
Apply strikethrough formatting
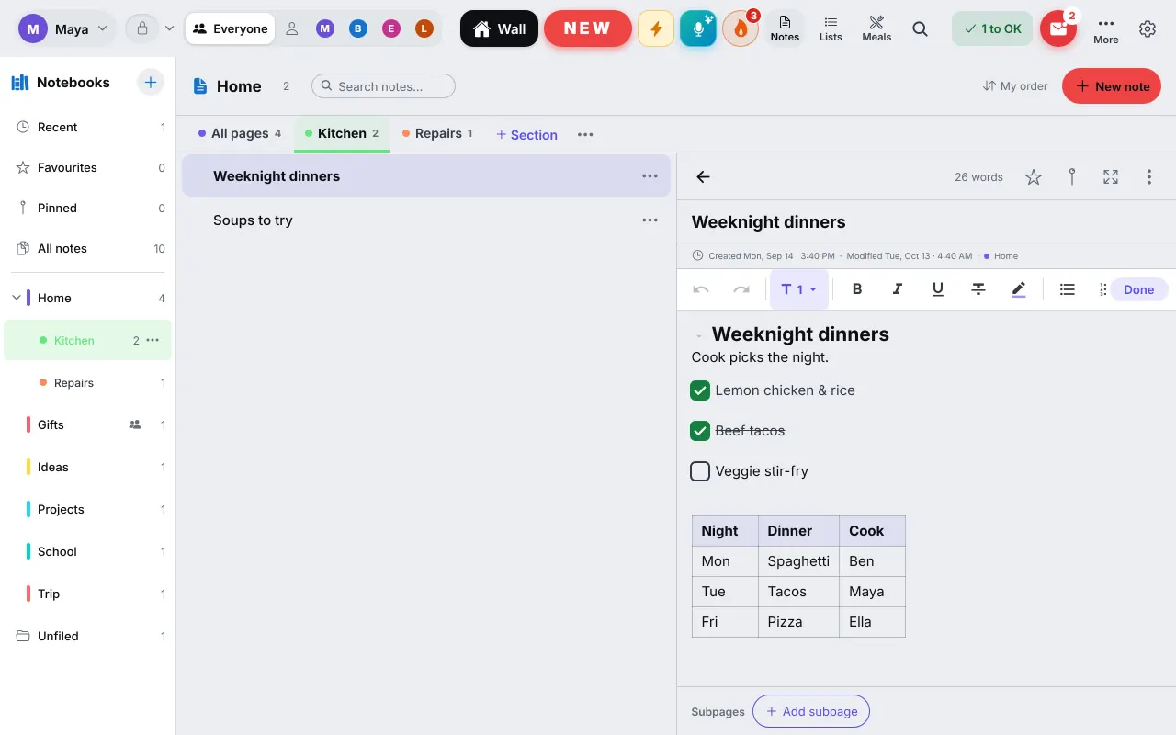tap(978, 289)
